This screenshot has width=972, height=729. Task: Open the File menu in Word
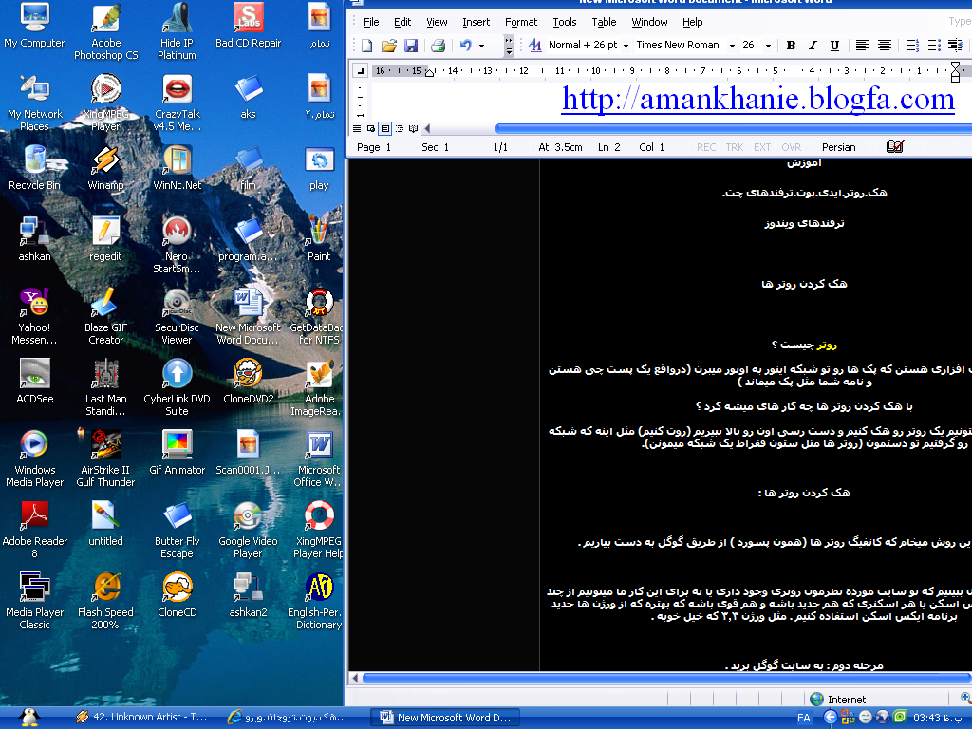pyautogui.click(x=371, y=23)
